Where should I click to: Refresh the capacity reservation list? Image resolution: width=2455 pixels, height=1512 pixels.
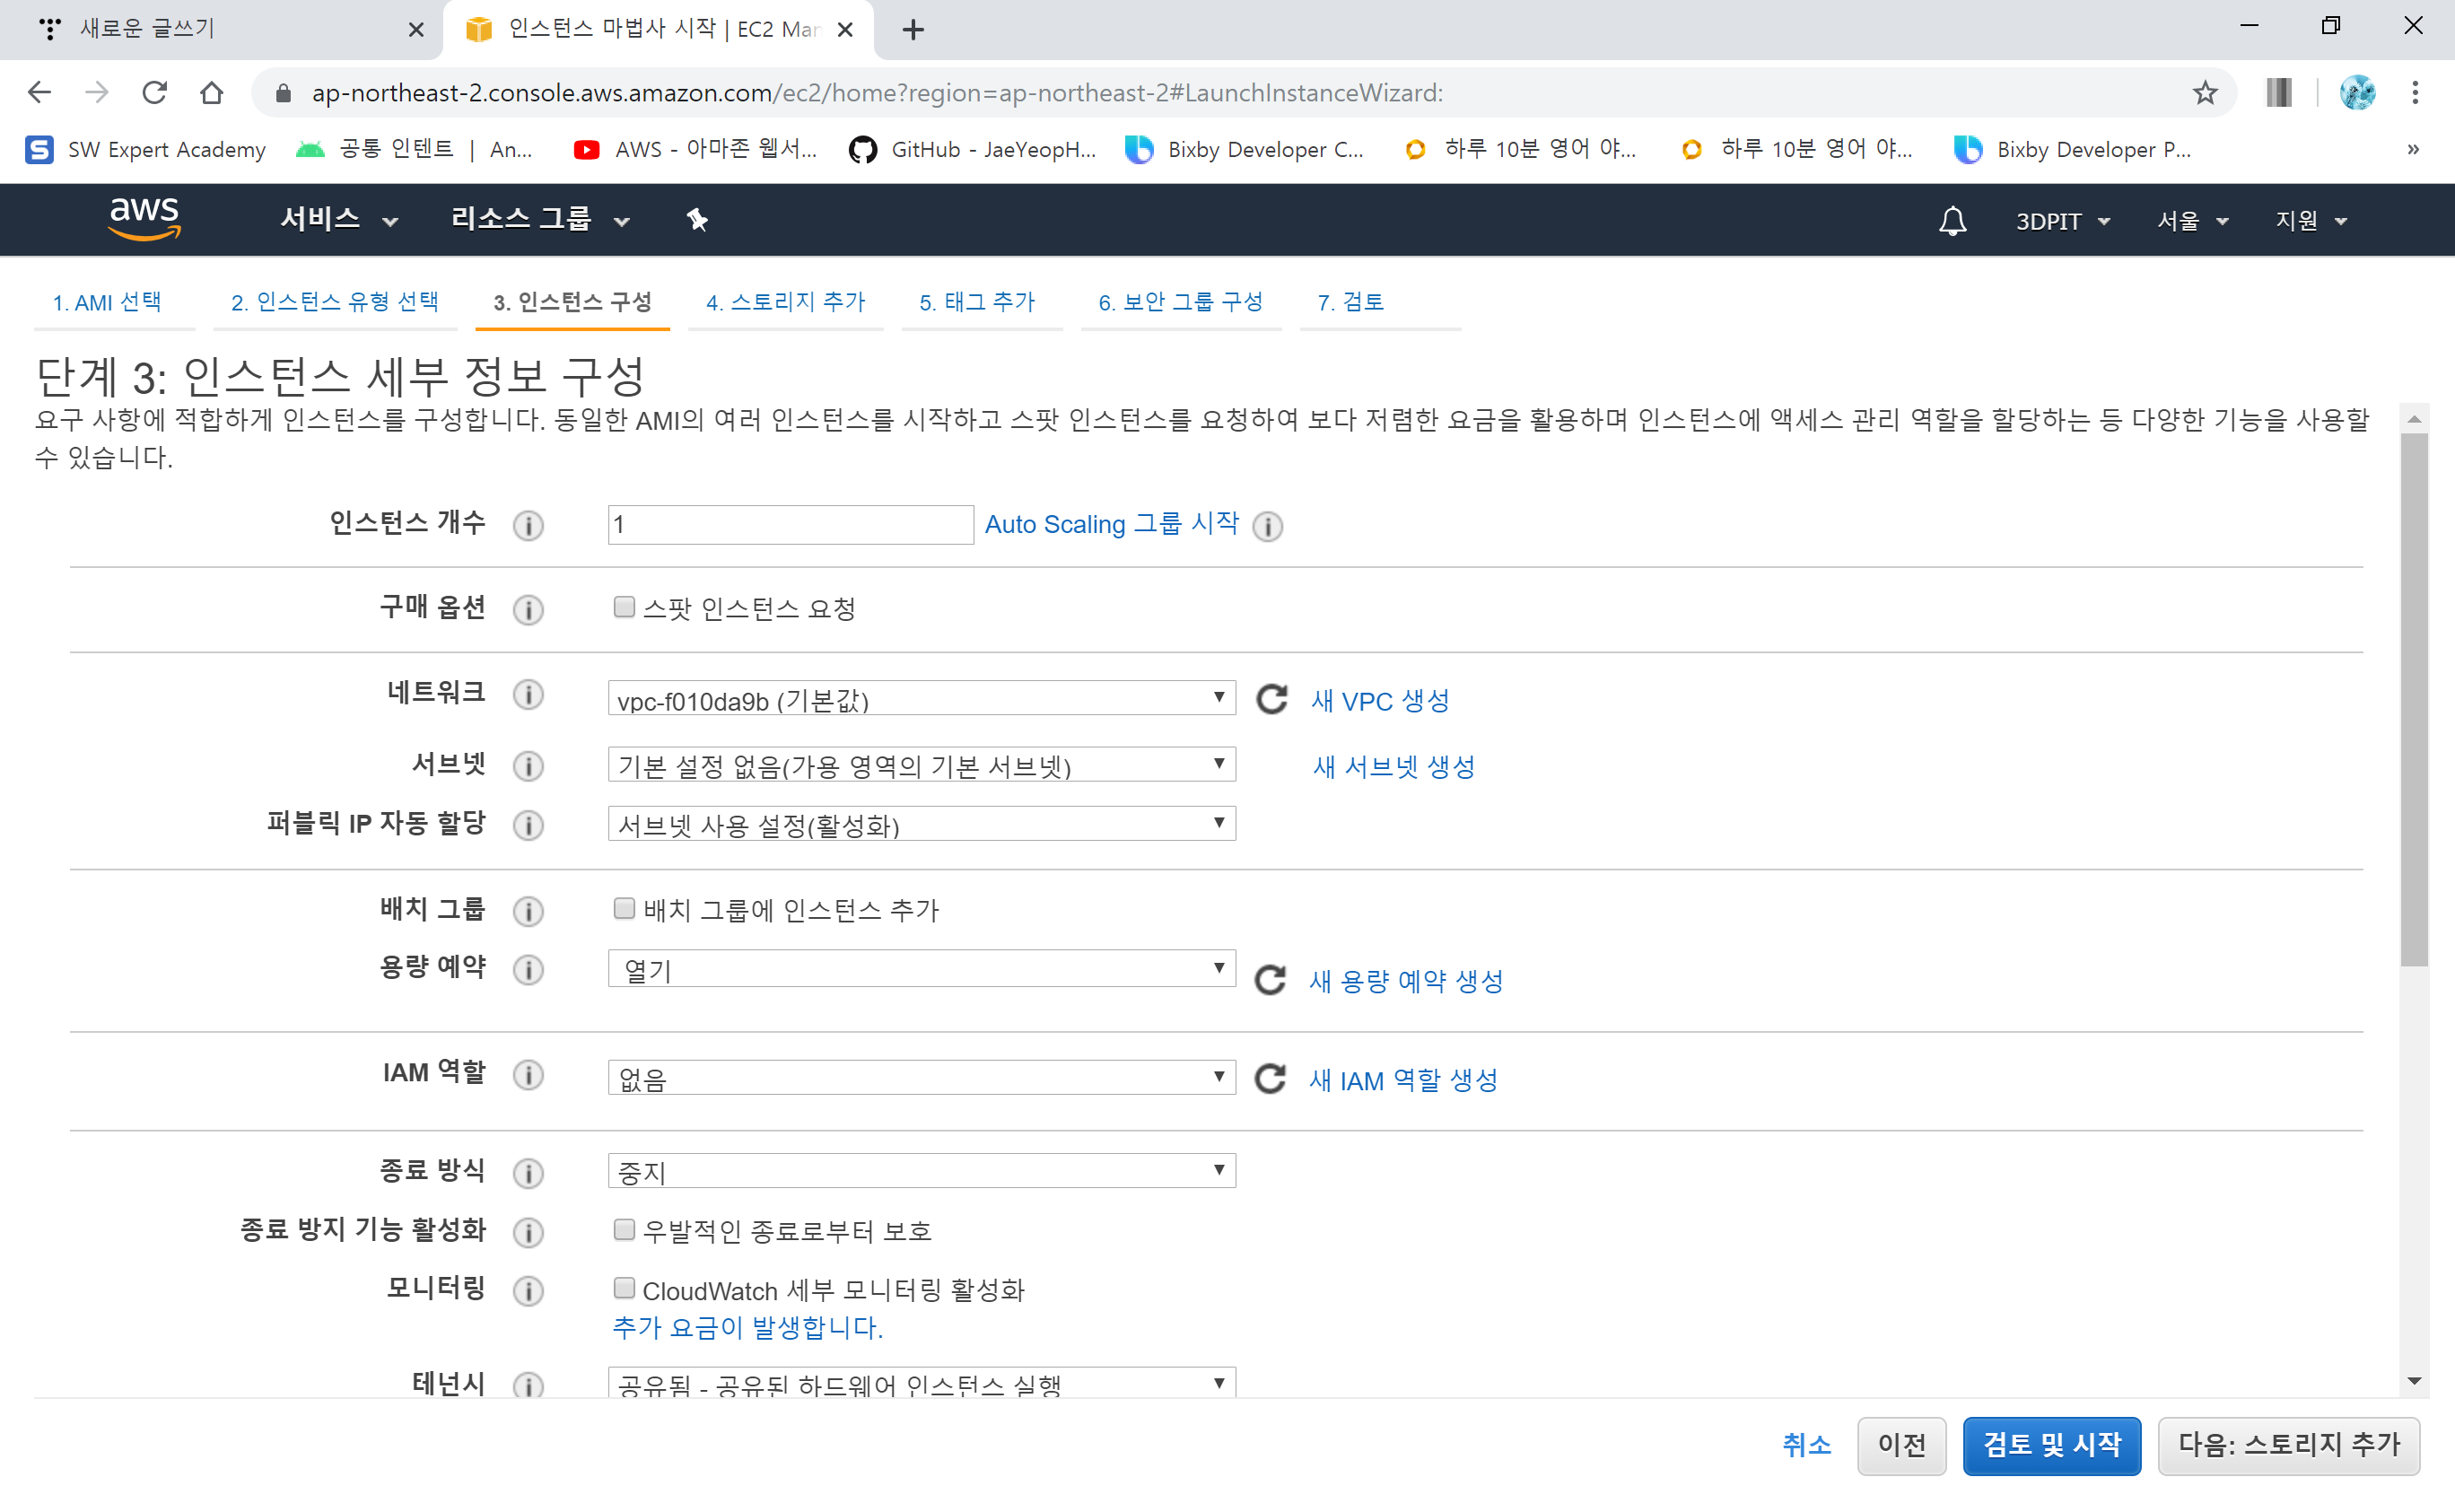1270,980
